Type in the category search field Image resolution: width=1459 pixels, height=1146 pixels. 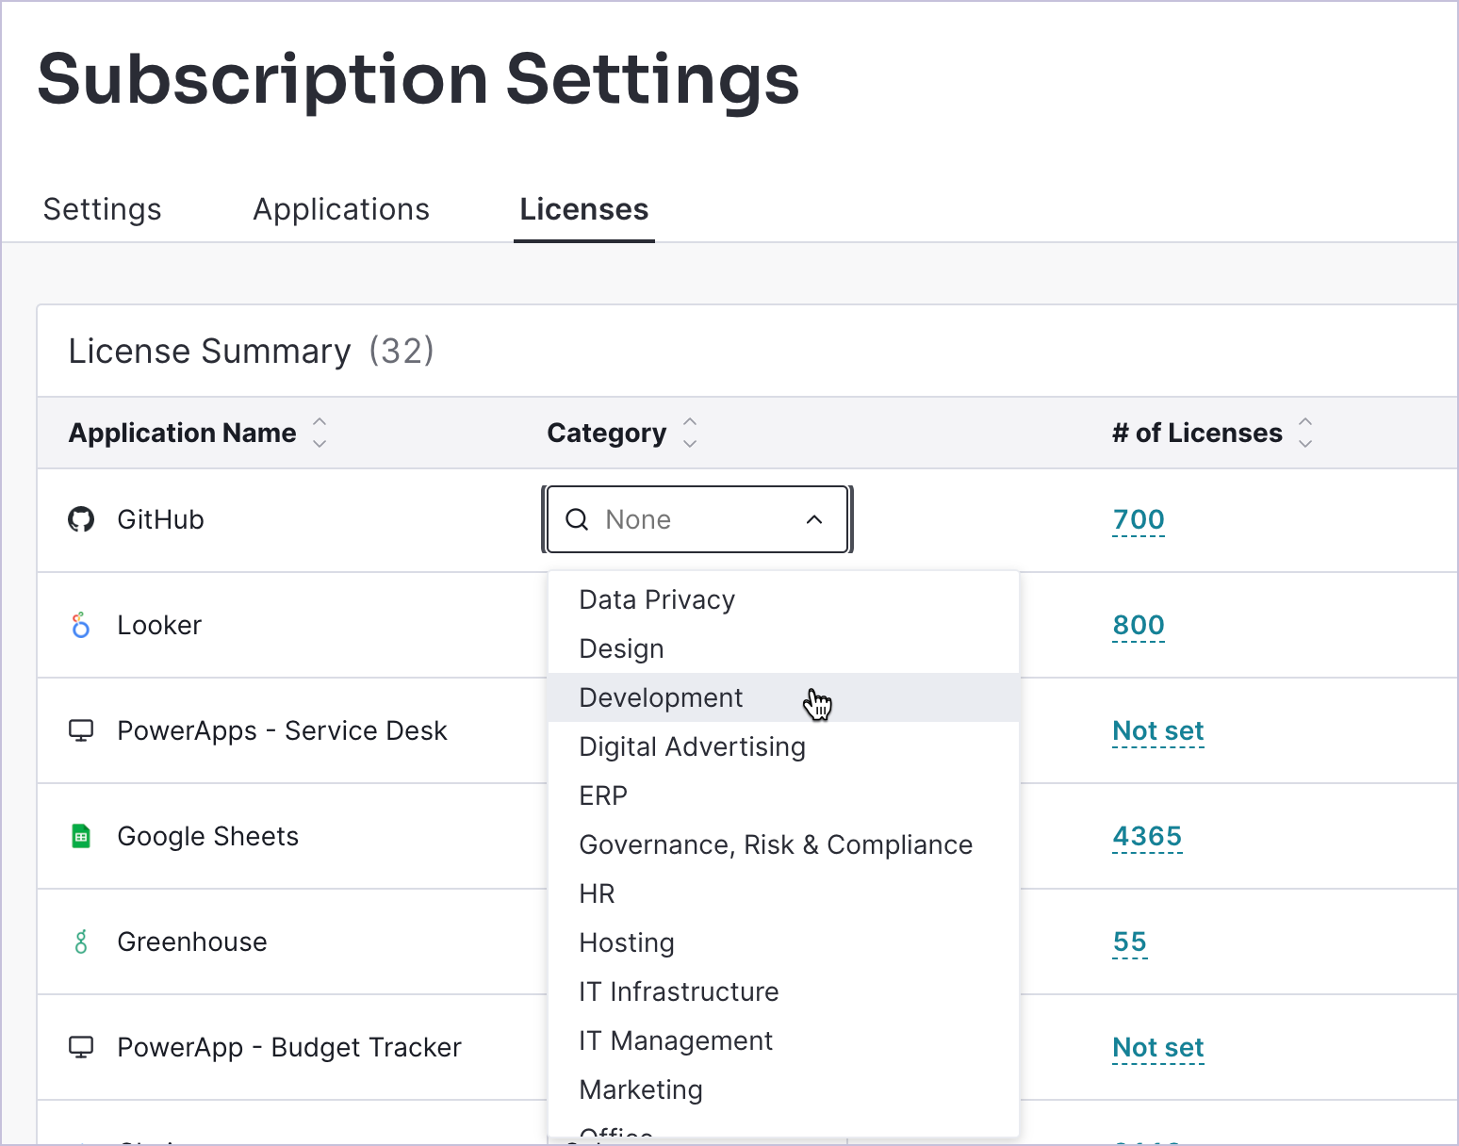[x=697, y=519]
